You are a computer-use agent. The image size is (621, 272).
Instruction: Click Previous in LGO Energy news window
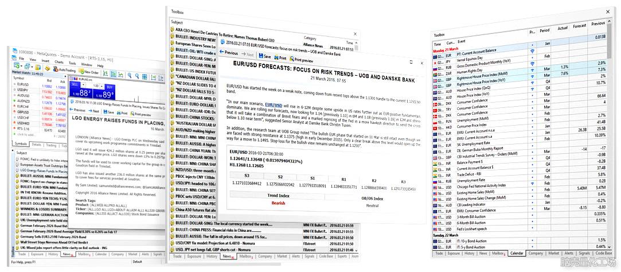click(x=77, y=110)
